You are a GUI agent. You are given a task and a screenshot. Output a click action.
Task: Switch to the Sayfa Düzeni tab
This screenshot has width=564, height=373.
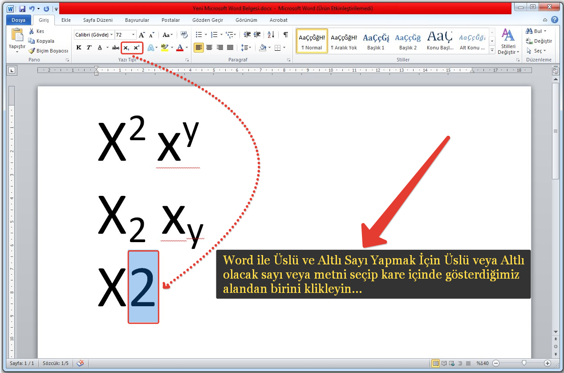tap(98, 20)
